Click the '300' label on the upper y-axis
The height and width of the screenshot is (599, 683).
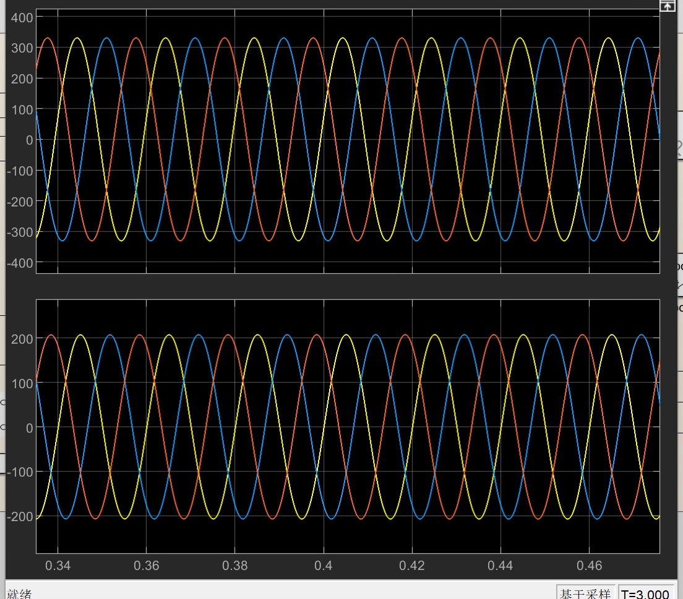click(x=22, y=48)
